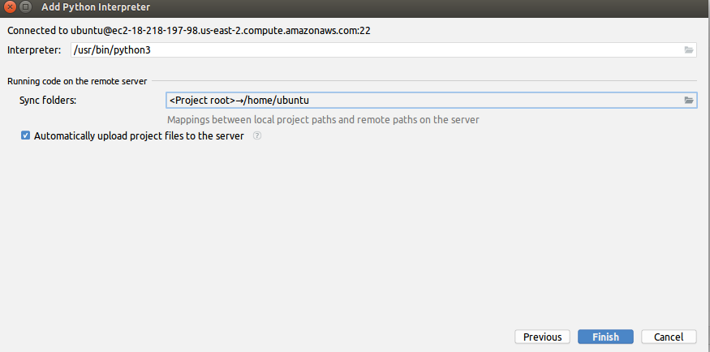Viewport: 710px width, 352px height.
Task: Go back with the Previous button
Action: click(542, 337)
